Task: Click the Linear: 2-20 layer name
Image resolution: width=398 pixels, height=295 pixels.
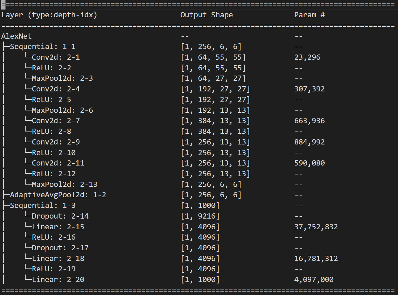Action: [58, 280]
